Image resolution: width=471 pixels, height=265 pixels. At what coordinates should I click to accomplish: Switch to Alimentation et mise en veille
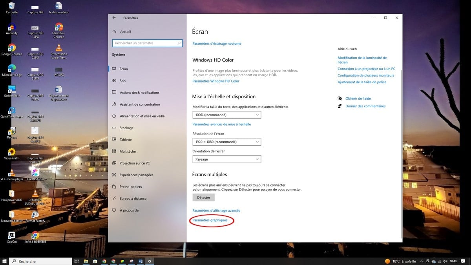coord(142,116)
